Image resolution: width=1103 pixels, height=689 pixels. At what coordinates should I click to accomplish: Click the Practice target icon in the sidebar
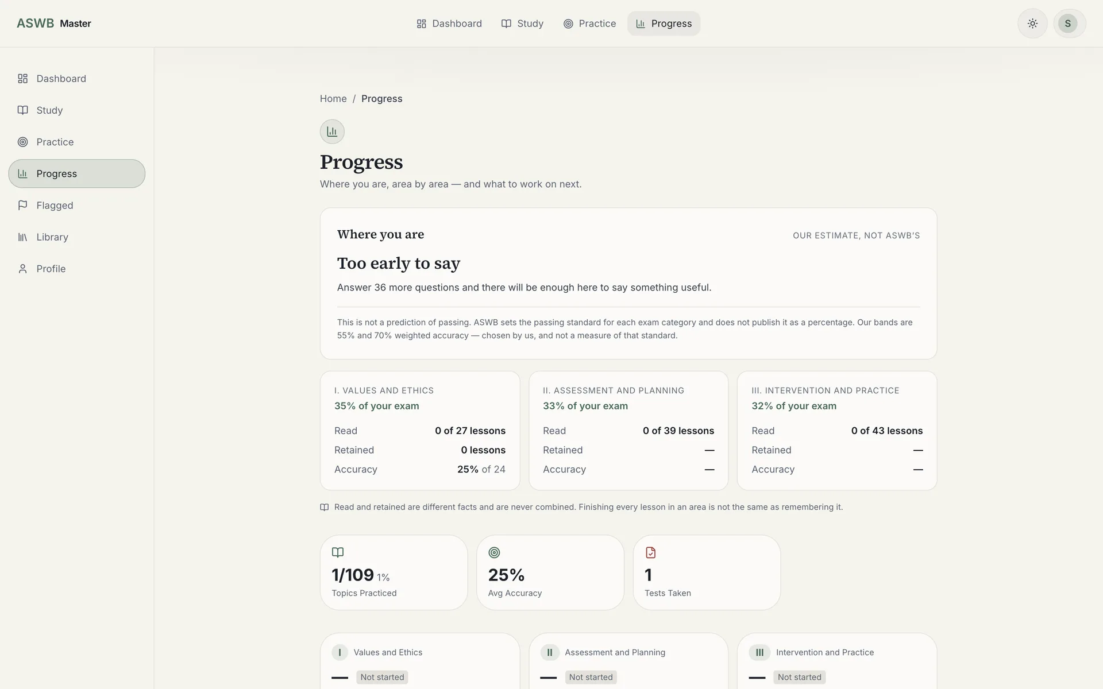click(23, 142)
